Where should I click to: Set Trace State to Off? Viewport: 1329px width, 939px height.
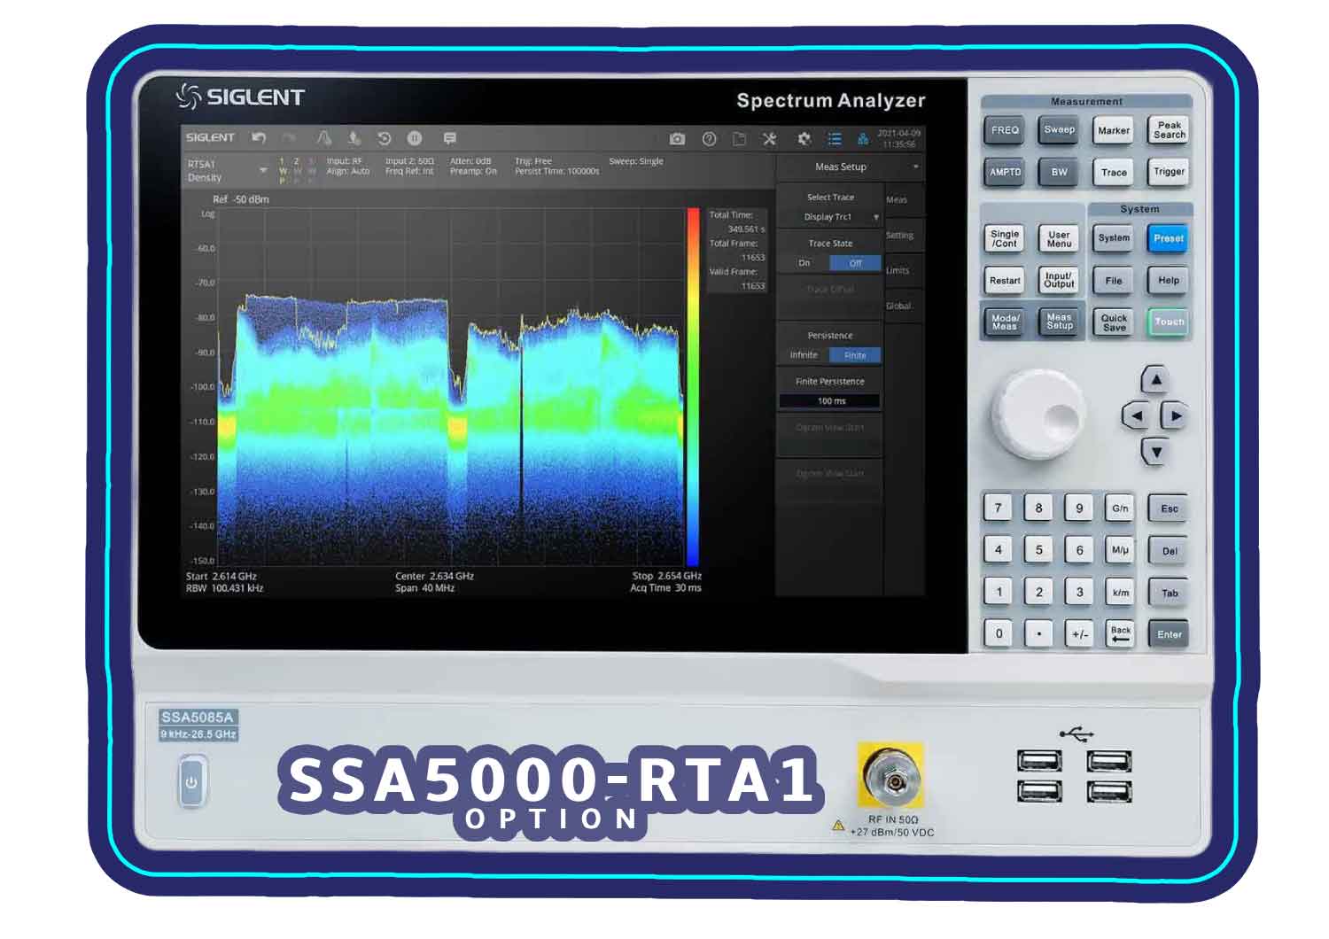(x=855, y=263)
